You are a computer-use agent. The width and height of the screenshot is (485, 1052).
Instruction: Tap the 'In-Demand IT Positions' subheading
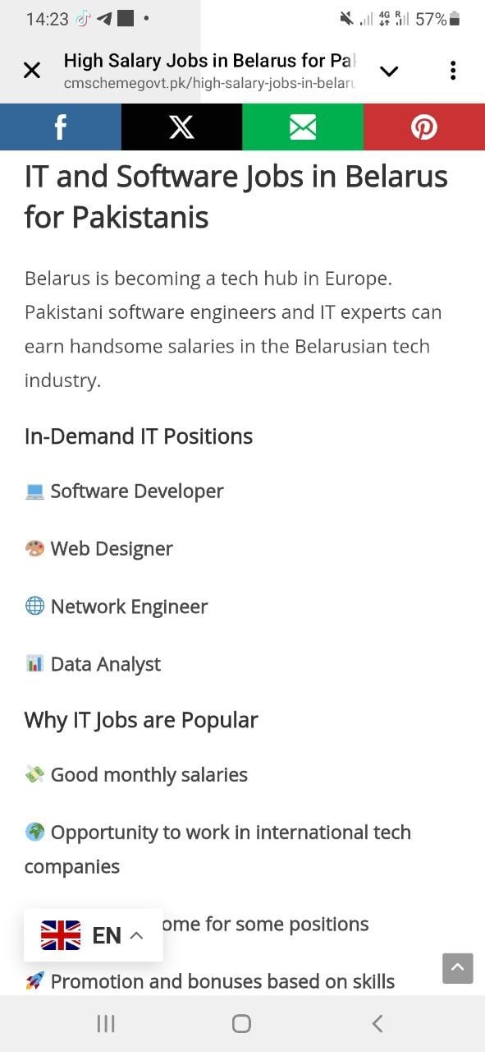coord(139,436)
